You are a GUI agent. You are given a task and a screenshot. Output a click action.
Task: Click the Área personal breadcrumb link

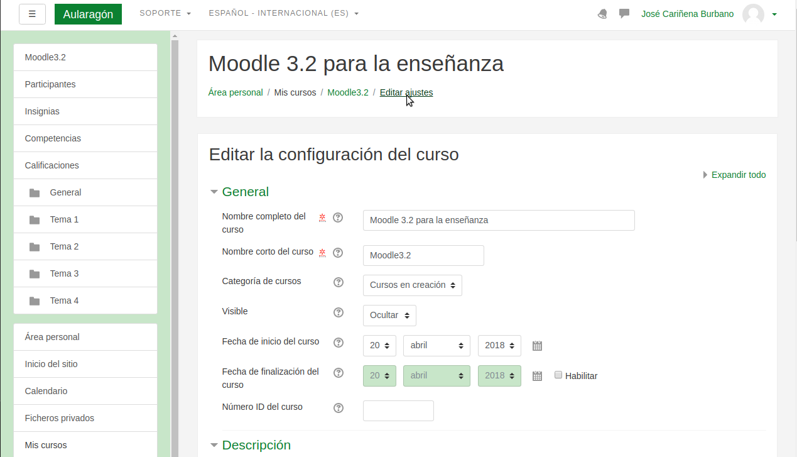pos(236,92)
